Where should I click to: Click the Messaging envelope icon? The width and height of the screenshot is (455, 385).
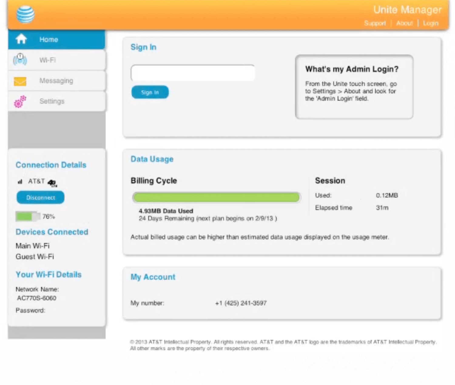tap(20, 81)
